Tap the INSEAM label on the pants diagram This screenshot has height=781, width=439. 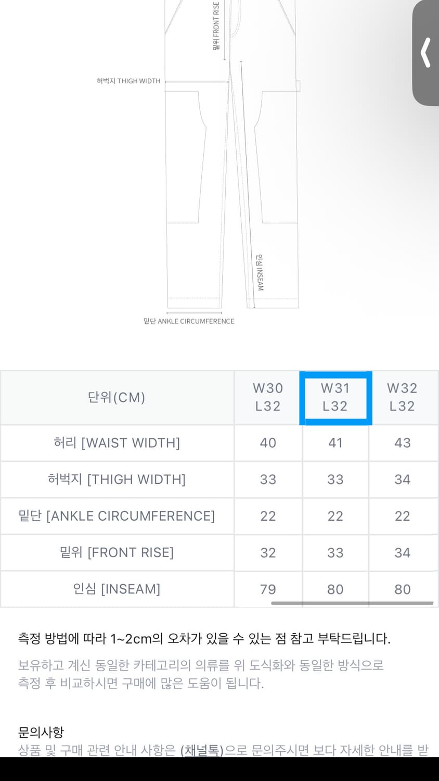click(260, 272)
